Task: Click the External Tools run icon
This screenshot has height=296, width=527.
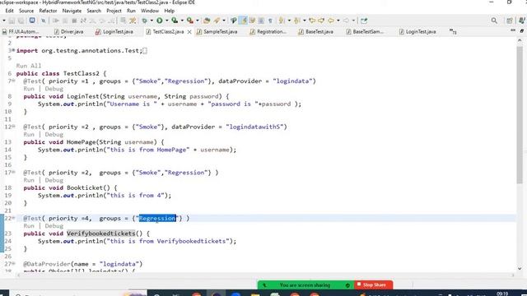Action: pos(190,21)
